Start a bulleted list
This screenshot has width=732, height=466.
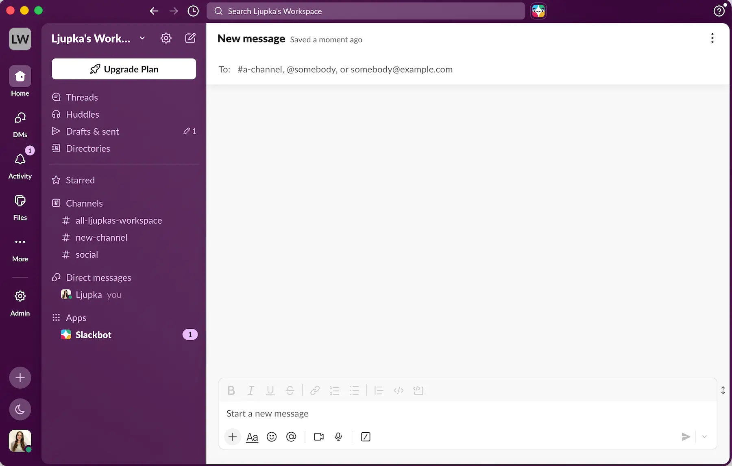click(x=354, y=390)
